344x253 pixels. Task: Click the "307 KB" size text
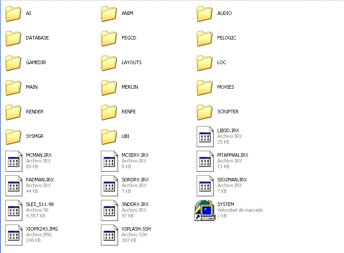[129, 240]
